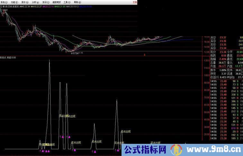
Task: Open the 工具 menu
Action: tap(68, 2)
